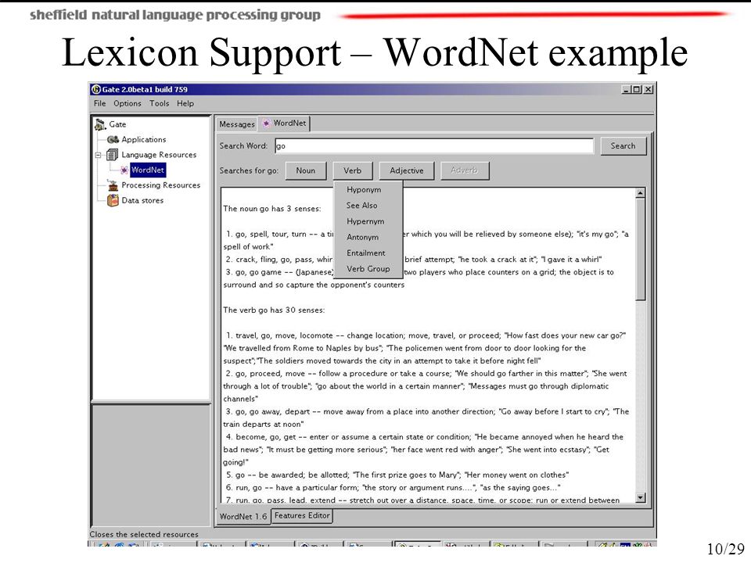The width and height of the screenshot is (751, 563).
Task: Select the Gate root tree node
Action: coord(117,124)
